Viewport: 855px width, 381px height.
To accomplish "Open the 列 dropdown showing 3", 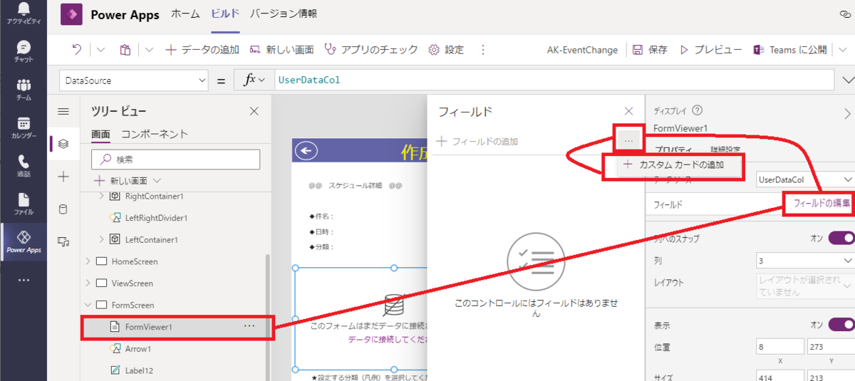I will 805,261.
